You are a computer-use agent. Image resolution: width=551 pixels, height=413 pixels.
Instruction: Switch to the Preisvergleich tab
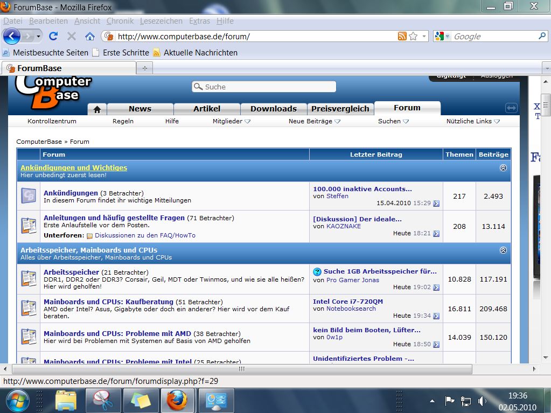340,109
